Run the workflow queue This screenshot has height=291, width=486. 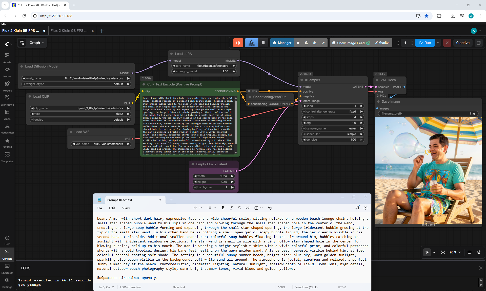425,43
